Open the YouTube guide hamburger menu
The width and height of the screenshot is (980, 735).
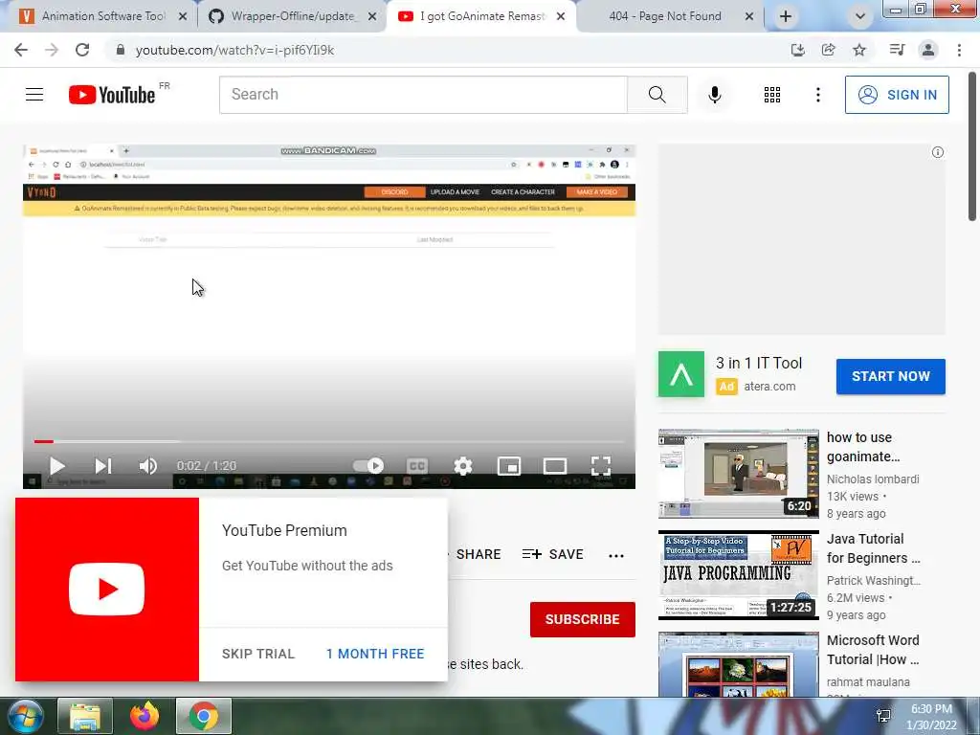click(x=34, y=95)
